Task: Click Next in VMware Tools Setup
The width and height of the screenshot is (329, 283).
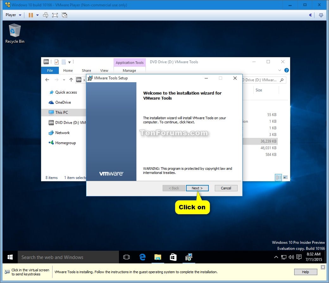Action: point(197,188)
